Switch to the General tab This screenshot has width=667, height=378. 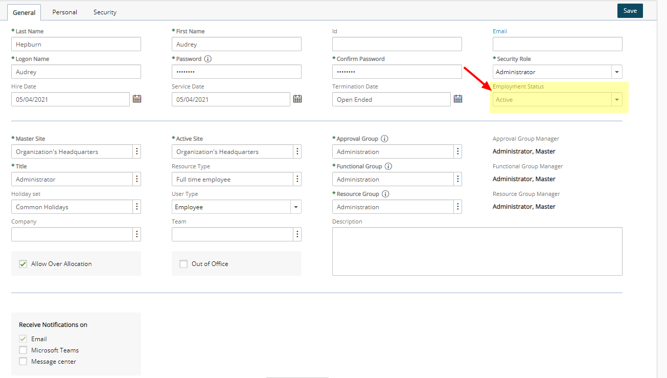pyautogui.click(x=24, y=12)
